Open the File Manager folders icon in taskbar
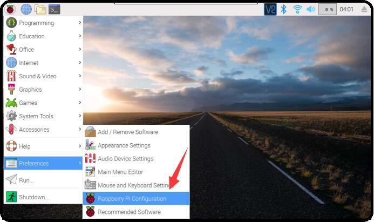Viewport: 374px width, 222px height. 40,10
